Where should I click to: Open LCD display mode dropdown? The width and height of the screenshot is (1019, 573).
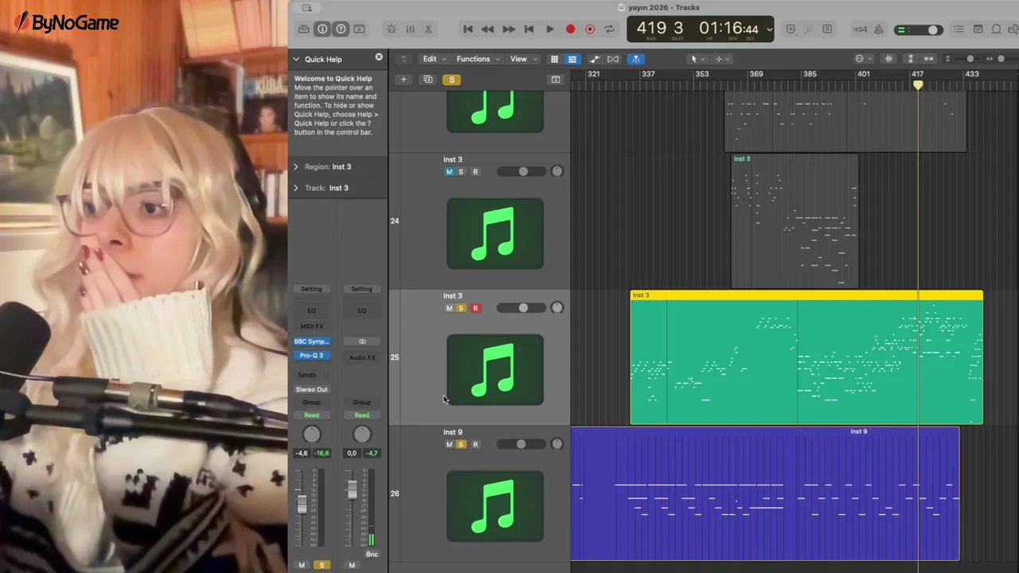coord(769,29)
